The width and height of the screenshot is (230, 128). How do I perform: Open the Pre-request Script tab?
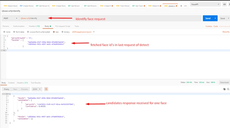tap(63, 26)
